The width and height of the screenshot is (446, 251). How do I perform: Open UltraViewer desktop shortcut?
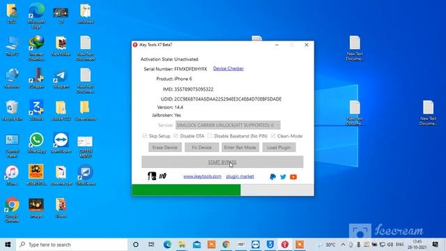coord(85,175)
